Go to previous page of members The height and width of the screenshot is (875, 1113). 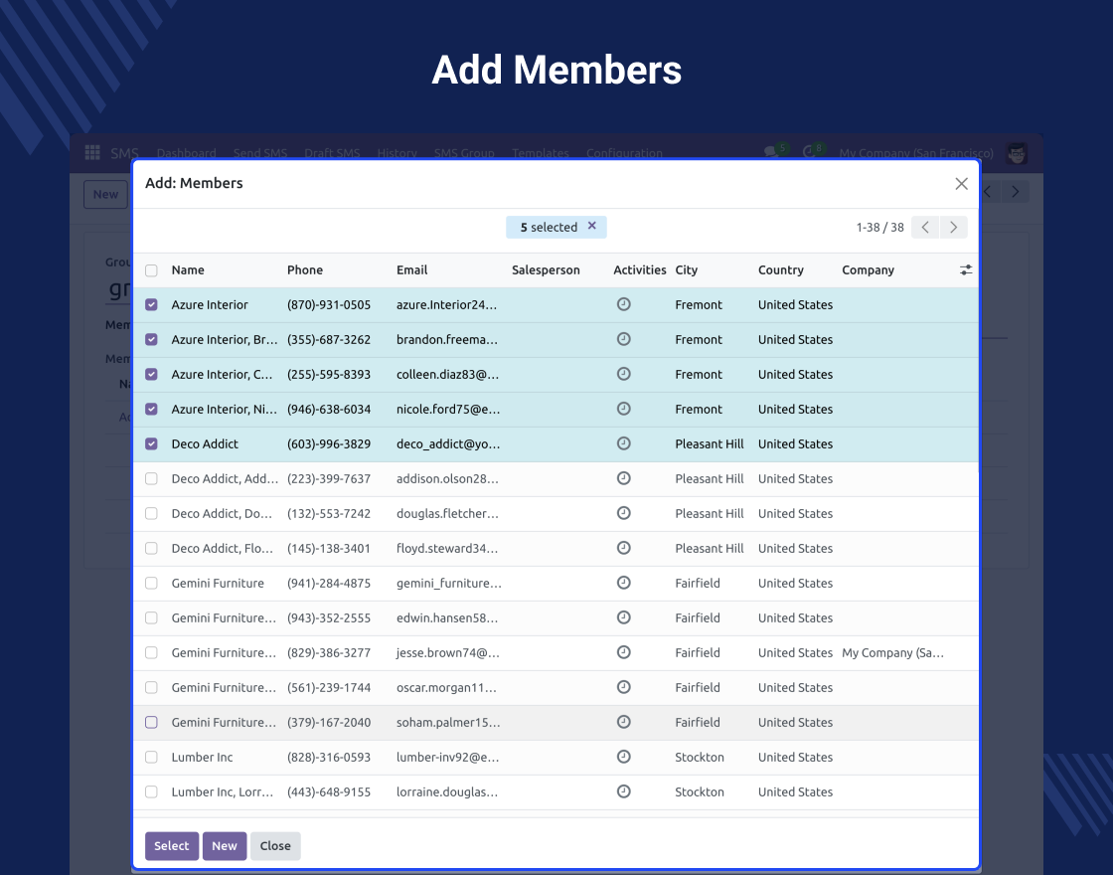coord(925,228)
